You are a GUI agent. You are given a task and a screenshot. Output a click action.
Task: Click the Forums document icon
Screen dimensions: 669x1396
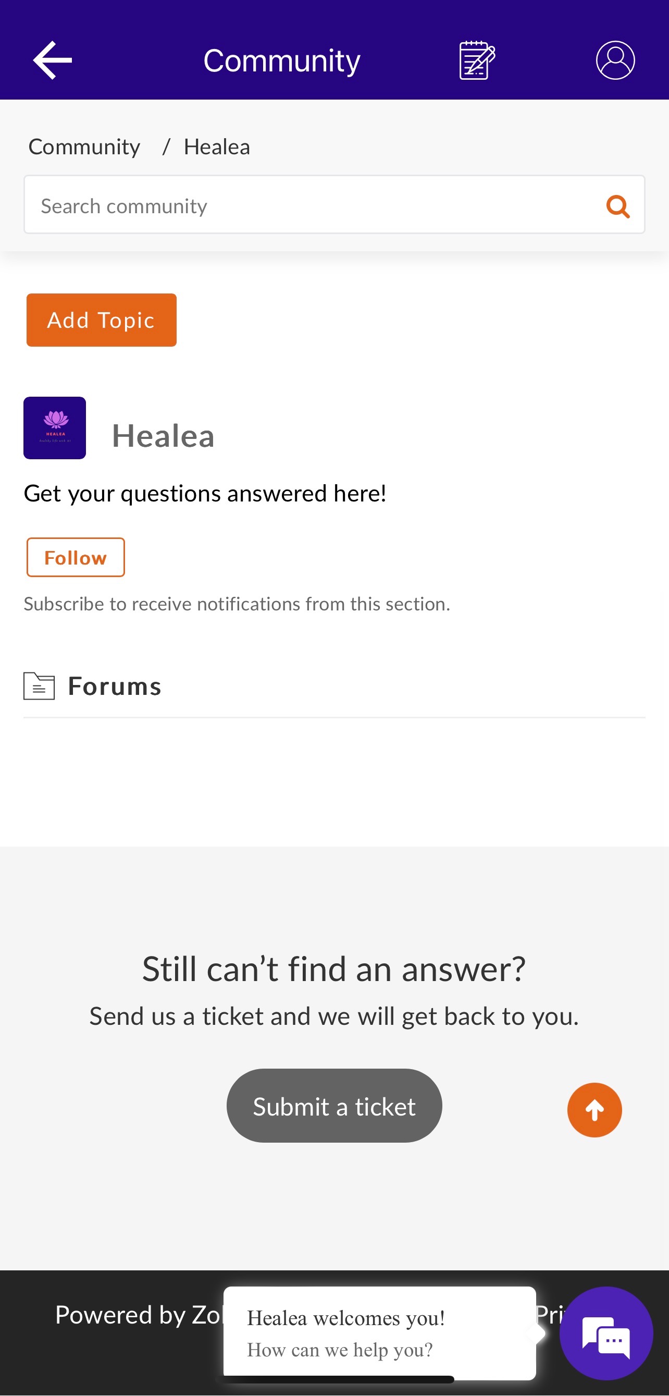(x=39, y=686)
